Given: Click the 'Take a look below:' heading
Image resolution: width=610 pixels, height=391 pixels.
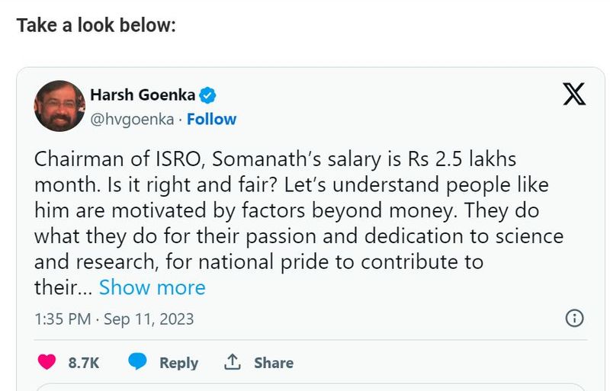Looking at the screenshot, I should coord(96,25).
